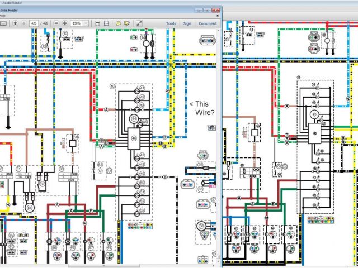Click the next page down arrow
358x268 pixels.
click(24, 23)
